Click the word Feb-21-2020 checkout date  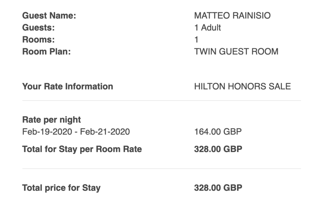click(105, 132)
